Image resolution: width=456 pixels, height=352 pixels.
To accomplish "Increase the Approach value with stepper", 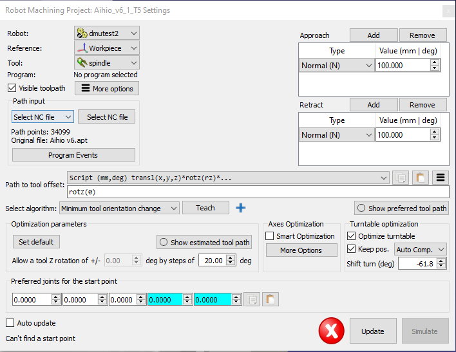I will pos(435,62).
